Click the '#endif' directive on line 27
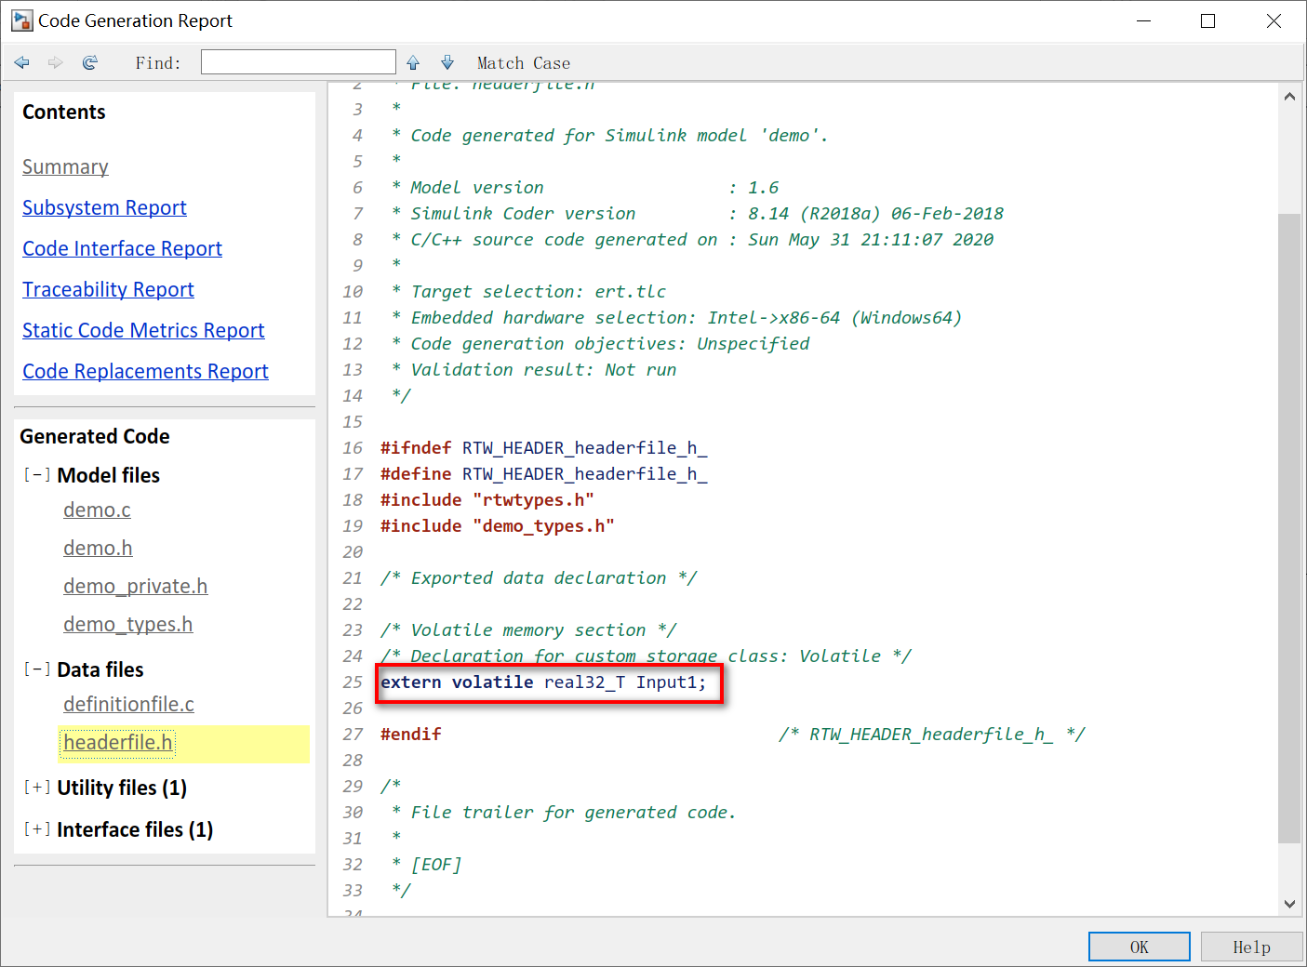The height and width of the screenshot is (967, 1307). pyautogui.click(x=410, y=735)
